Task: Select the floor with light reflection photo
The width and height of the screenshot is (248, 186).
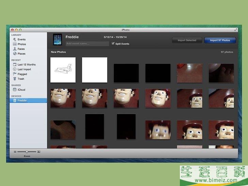Action: tap(190, 73)
